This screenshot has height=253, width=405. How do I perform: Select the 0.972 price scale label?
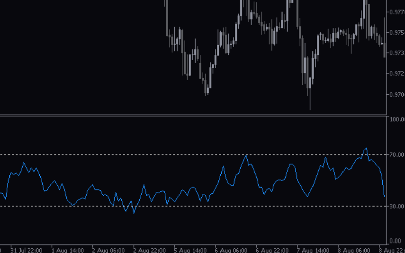click(x=397, y=73)
